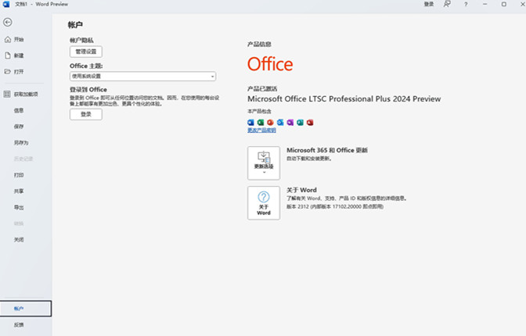This screenshot has width=526, height=336.
Task: Click the Publisher product icon
Action: pos(301,122)
